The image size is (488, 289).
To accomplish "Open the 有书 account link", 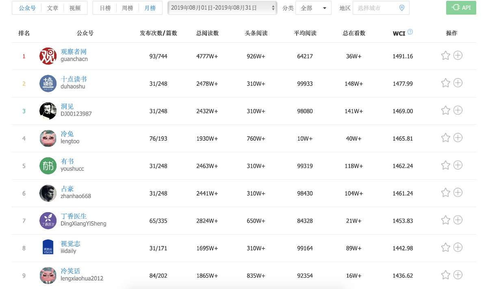I will pos(67,161).
